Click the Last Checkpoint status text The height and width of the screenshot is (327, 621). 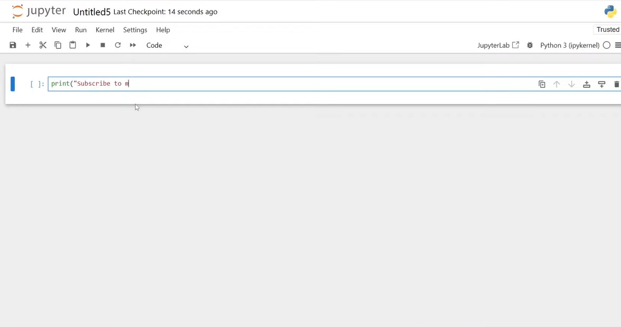point(165,12)
